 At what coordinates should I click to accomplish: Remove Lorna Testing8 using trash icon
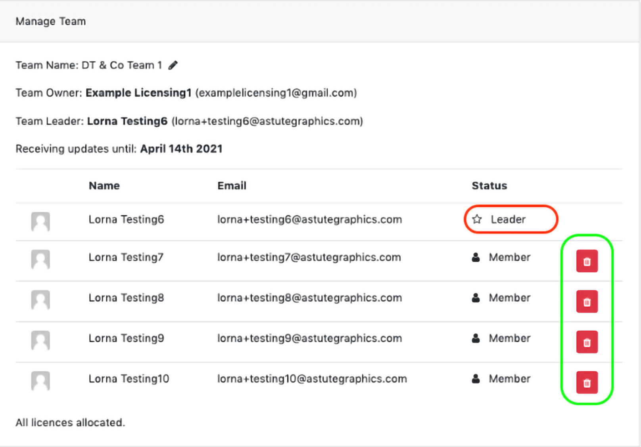pyautogui.click(x=587, y=302)
